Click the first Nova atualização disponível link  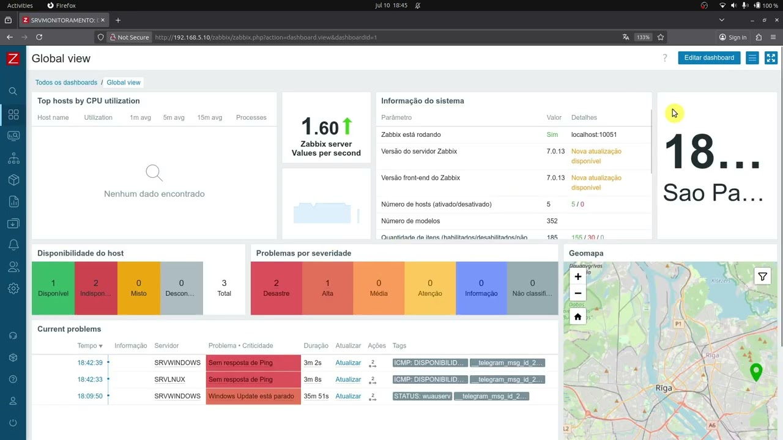click(x=596, y=156)
